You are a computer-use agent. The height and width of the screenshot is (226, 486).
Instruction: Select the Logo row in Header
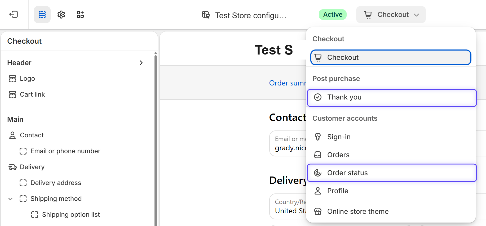pos(77,79)
